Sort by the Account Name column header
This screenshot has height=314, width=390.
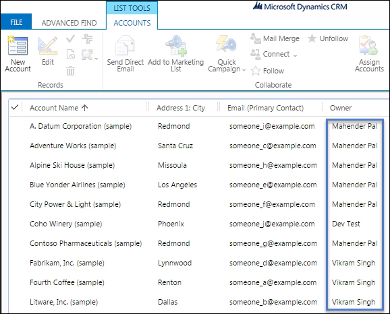tap(54, 108)
